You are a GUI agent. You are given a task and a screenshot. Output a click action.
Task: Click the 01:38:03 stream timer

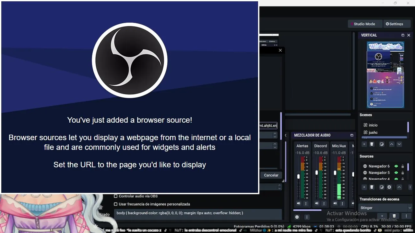(327, 227)
